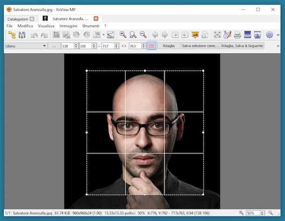Open the Modifica menu

[x=25, y=26]
